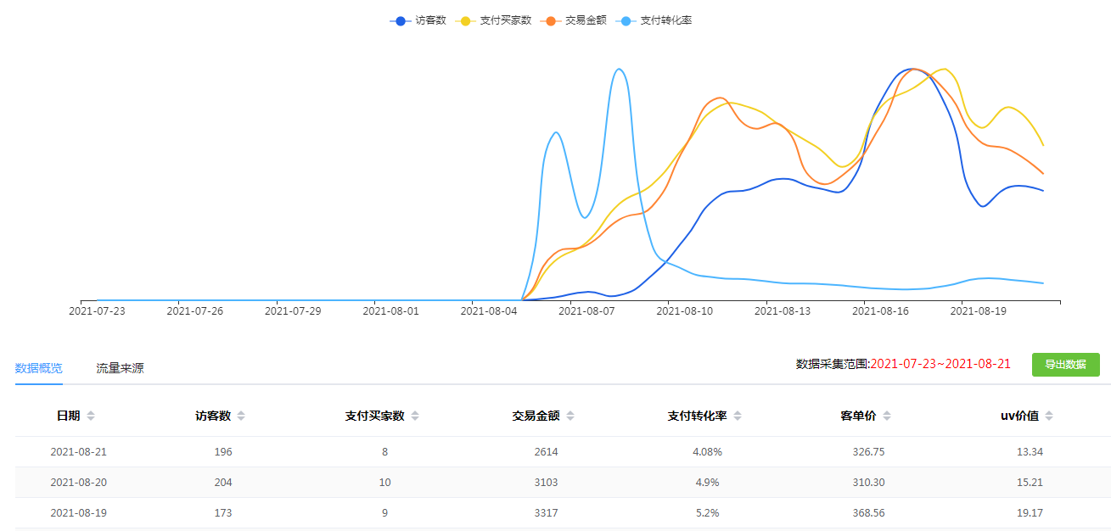This screenshot has width=1111, height=531.
Task: Click the 客单价 sort arrows
Action: pos(887,416)
